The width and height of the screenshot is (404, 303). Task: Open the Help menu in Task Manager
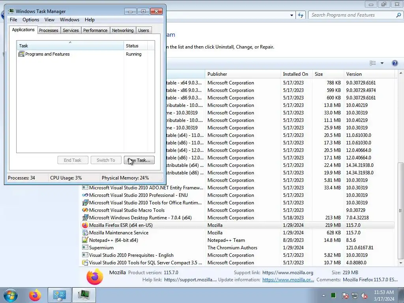tap(90, 20)
